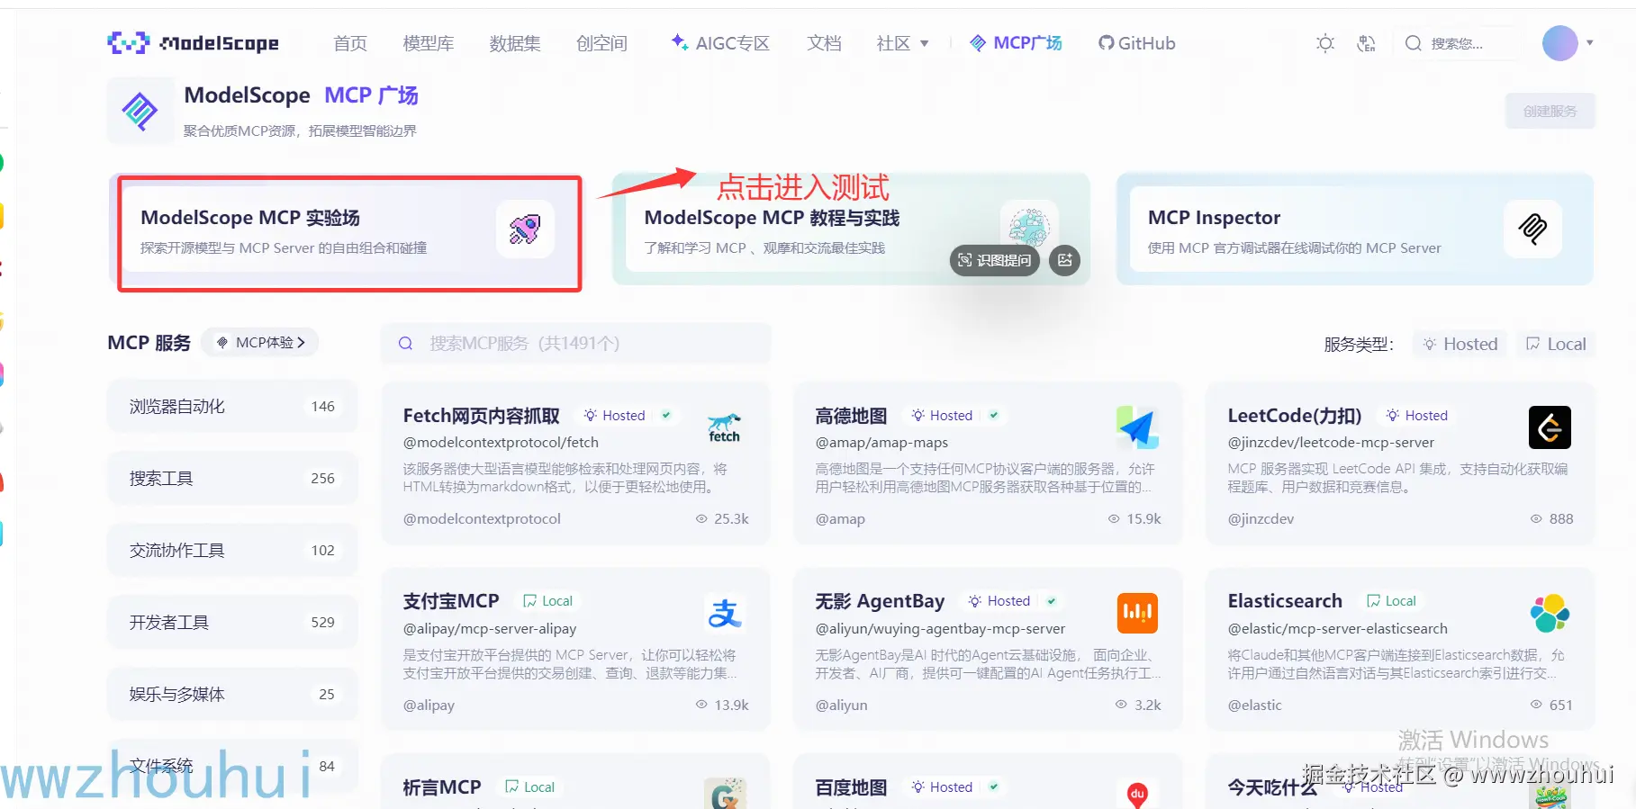Open the 无影 AgentBay service title

pyautogui.click(x=880, y=601)
